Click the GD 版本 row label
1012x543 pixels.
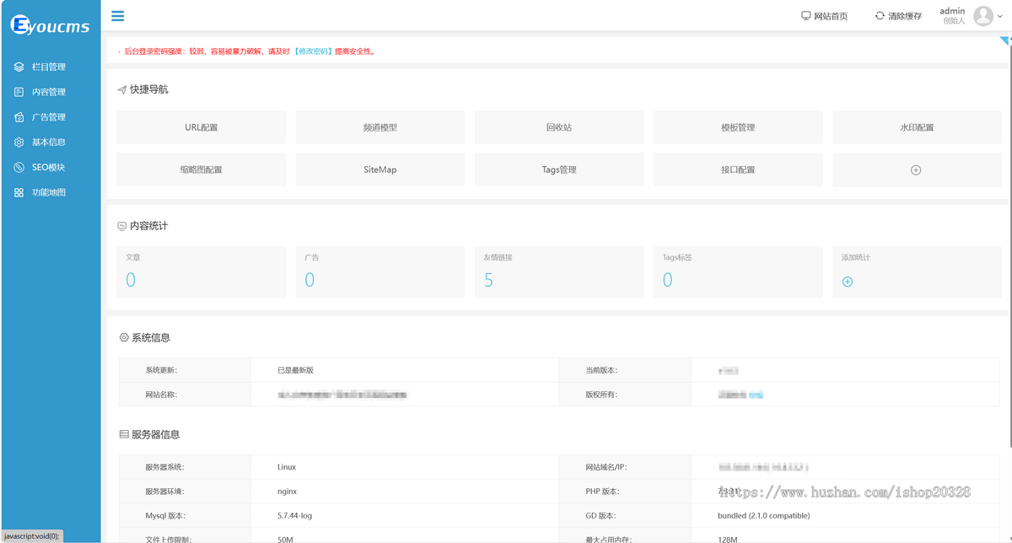[601, 516]
